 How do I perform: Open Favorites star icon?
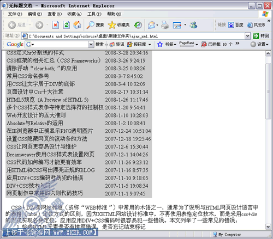point(112,25)
